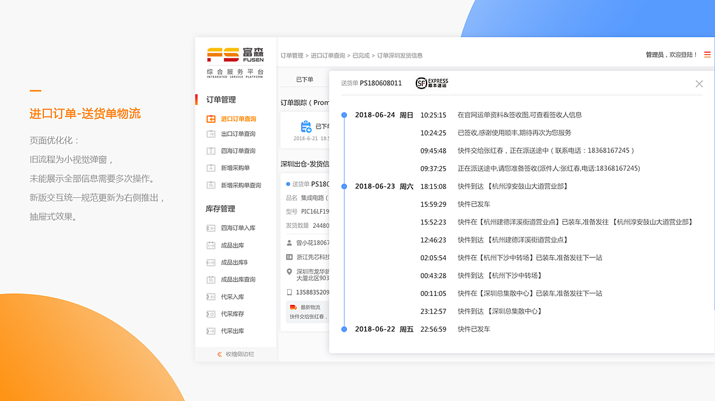Click the 深圳出仓-发货信息 section heading

304,164
